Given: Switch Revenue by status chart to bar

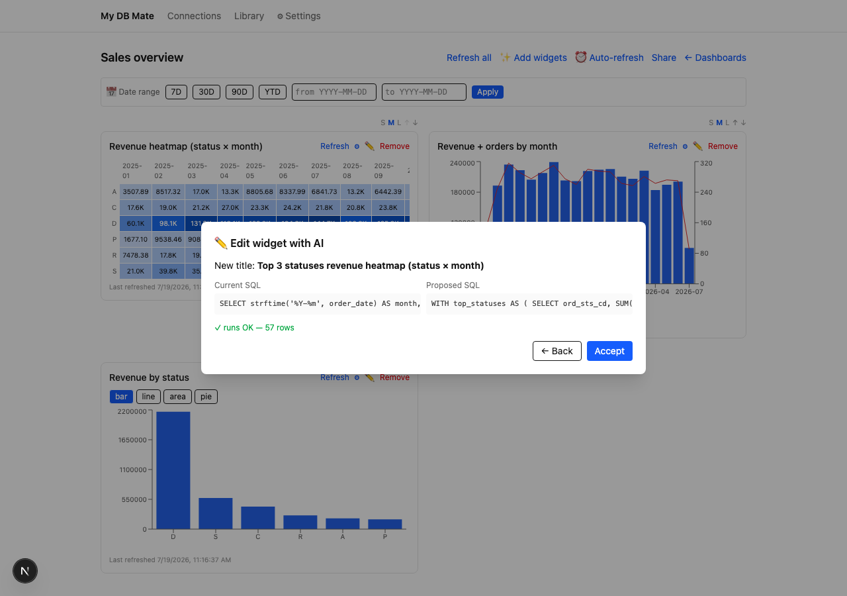Looking at the screenshot, I should pos(121,397).
